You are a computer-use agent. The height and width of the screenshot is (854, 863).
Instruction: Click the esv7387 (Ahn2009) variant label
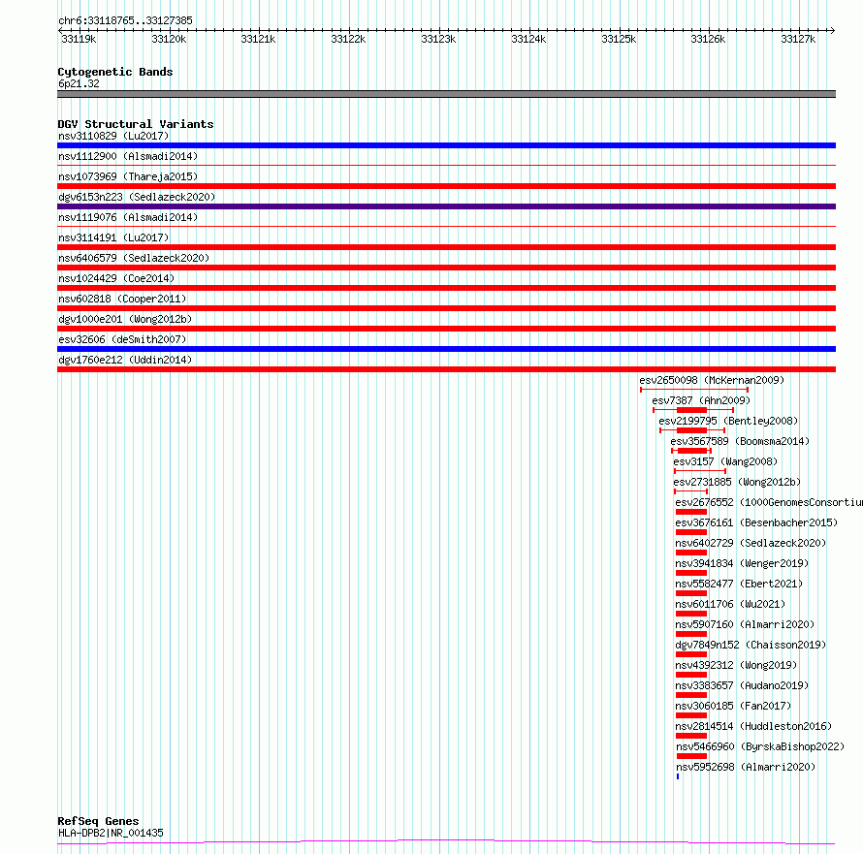click(701, 400)
